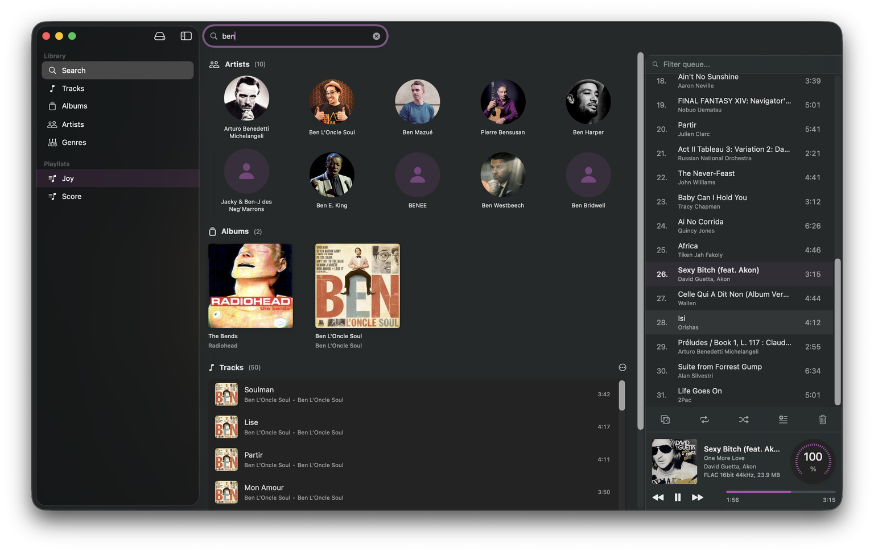This screenshot has height=552, width=874.
Task: Open the Tracks section more options menu
Action: pos(622,367)
